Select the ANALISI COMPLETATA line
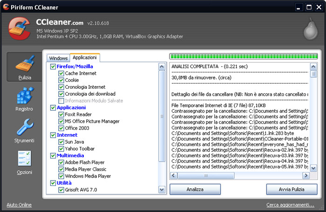Viewport: 326px width, 212px height. pyautogui.click(x=210, y=66)
